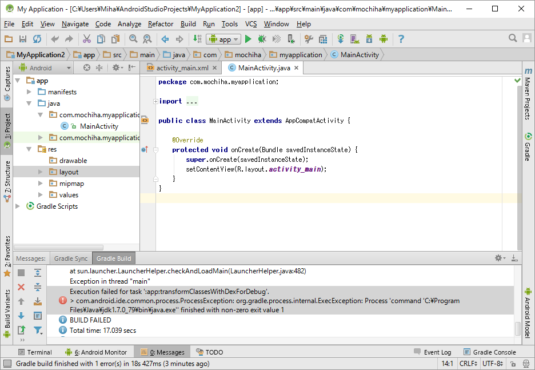The height and width of the screenshot is (370, 535).
Task: Expand Gradle Scripts node
Action: [x=18, y=206]
